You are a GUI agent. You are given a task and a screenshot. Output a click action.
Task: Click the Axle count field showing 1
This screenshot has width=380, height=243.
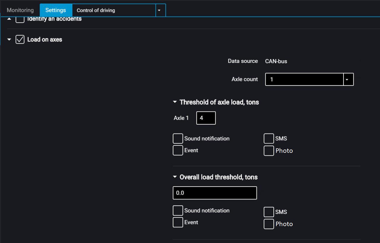click(x=304, y=80)
